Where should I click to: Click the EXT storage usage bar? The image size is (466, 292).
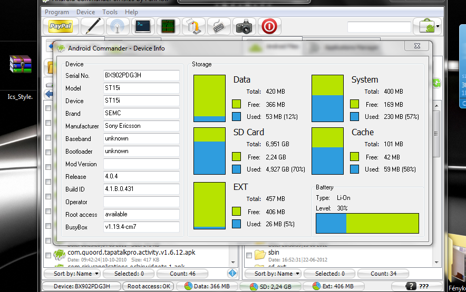pos(209,206)
